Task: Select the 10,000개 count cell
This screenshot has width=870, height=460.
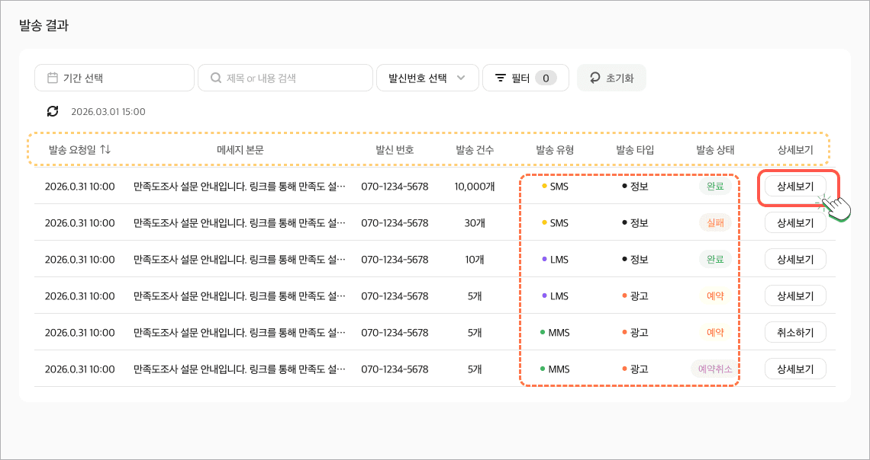Action: pos(475,187)
